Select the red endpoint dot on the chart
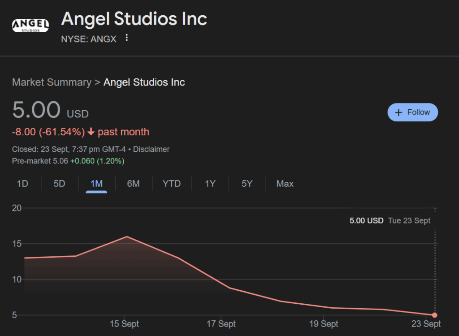 (434, 315)
